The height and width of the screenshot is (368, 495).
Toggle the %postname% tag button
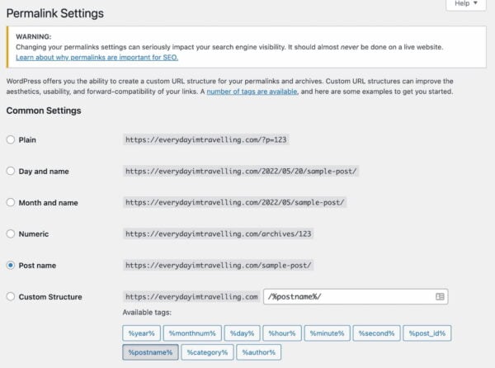tap(149, 352)
